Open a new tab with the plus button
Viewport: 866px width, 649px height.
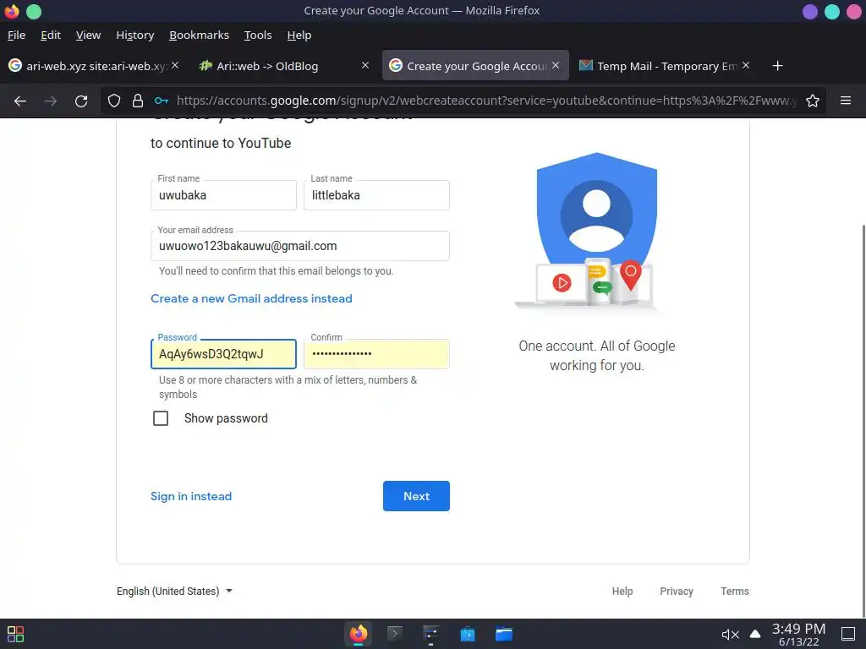tap(778, 66)
